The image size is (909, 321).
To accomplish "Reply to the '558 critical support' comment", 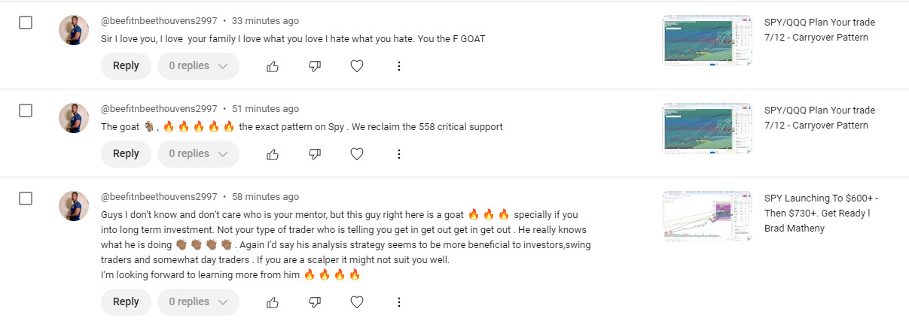I will [x=126, y=154].
